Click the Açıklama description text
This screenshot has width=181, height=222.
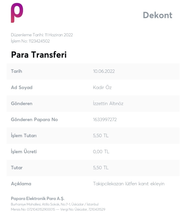[x=129, y=184]
